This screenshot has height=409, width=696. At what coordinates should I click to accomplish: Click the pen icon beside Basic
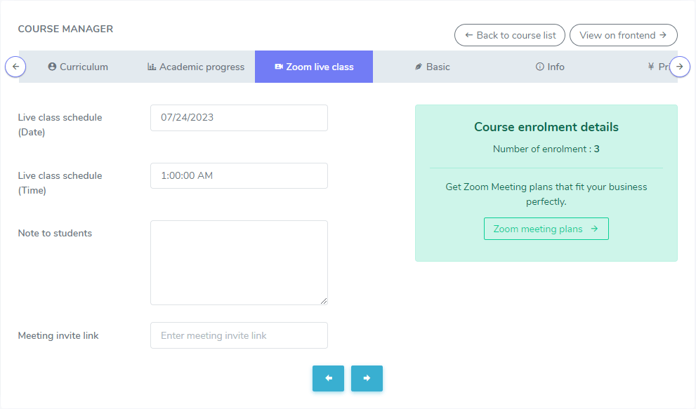click(419, 67)
